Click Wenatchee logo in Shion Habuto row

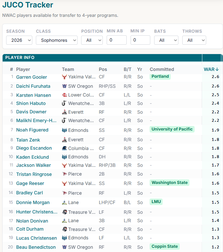(x=64, y=103)
